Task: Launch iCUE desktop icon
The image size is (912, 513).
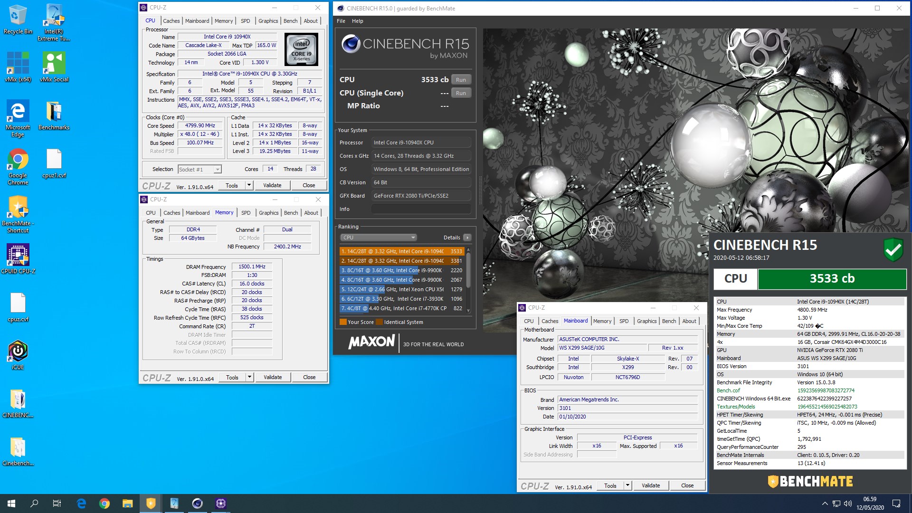Action: click(x=18, y=355)
